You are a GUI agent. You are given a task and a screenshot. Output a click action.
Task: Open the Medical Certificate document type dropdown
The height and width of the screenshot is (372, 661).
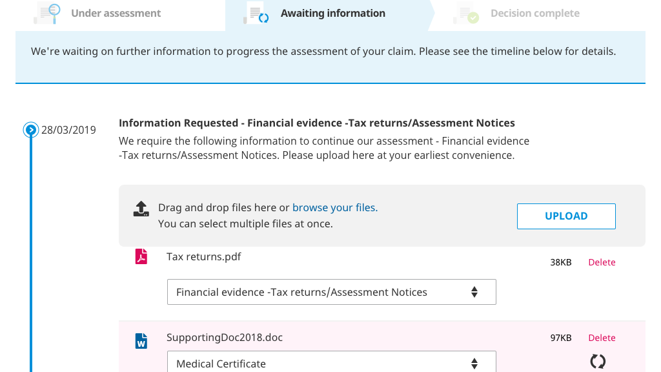(x=331, y=363)
